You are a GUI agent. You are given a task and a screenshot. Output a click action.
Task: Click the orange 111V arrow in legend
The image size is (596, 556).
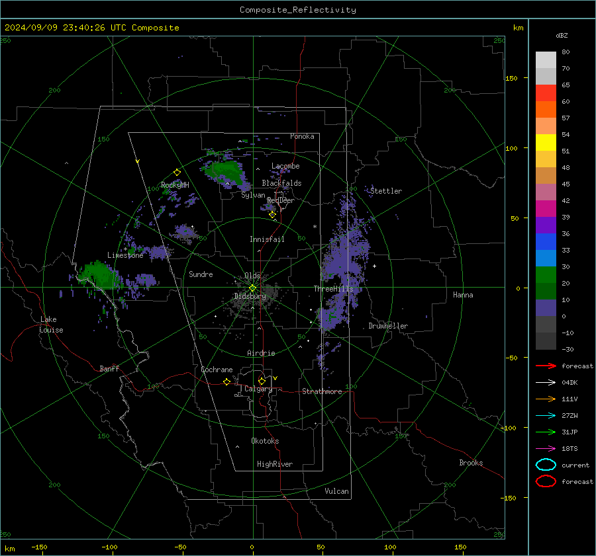546,399
